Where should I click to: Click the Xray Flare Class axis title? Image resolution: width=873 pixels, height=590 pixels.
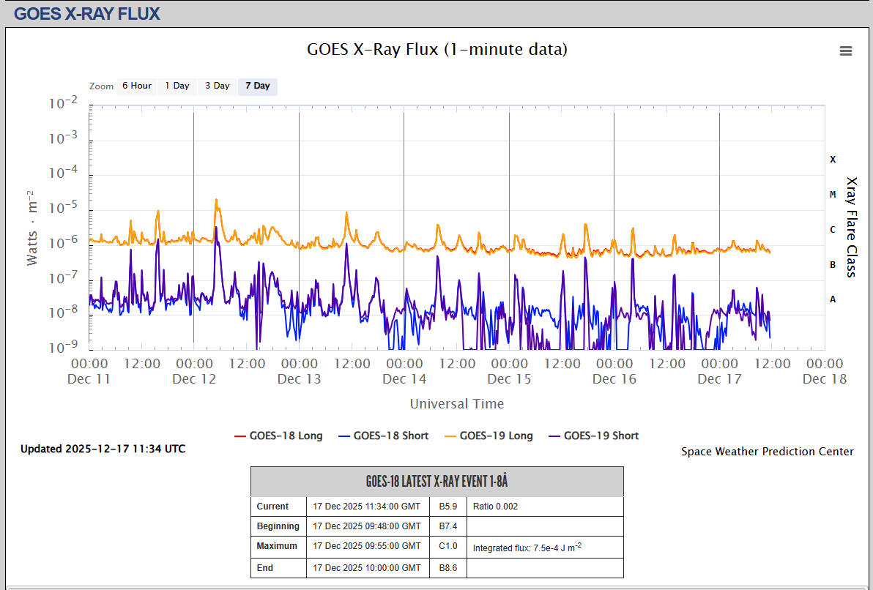click(851, 227)
